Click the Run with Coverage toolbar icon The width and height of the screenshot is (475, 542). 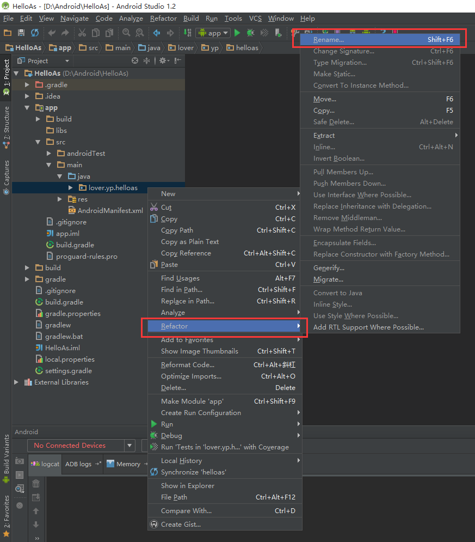point(264,33)
